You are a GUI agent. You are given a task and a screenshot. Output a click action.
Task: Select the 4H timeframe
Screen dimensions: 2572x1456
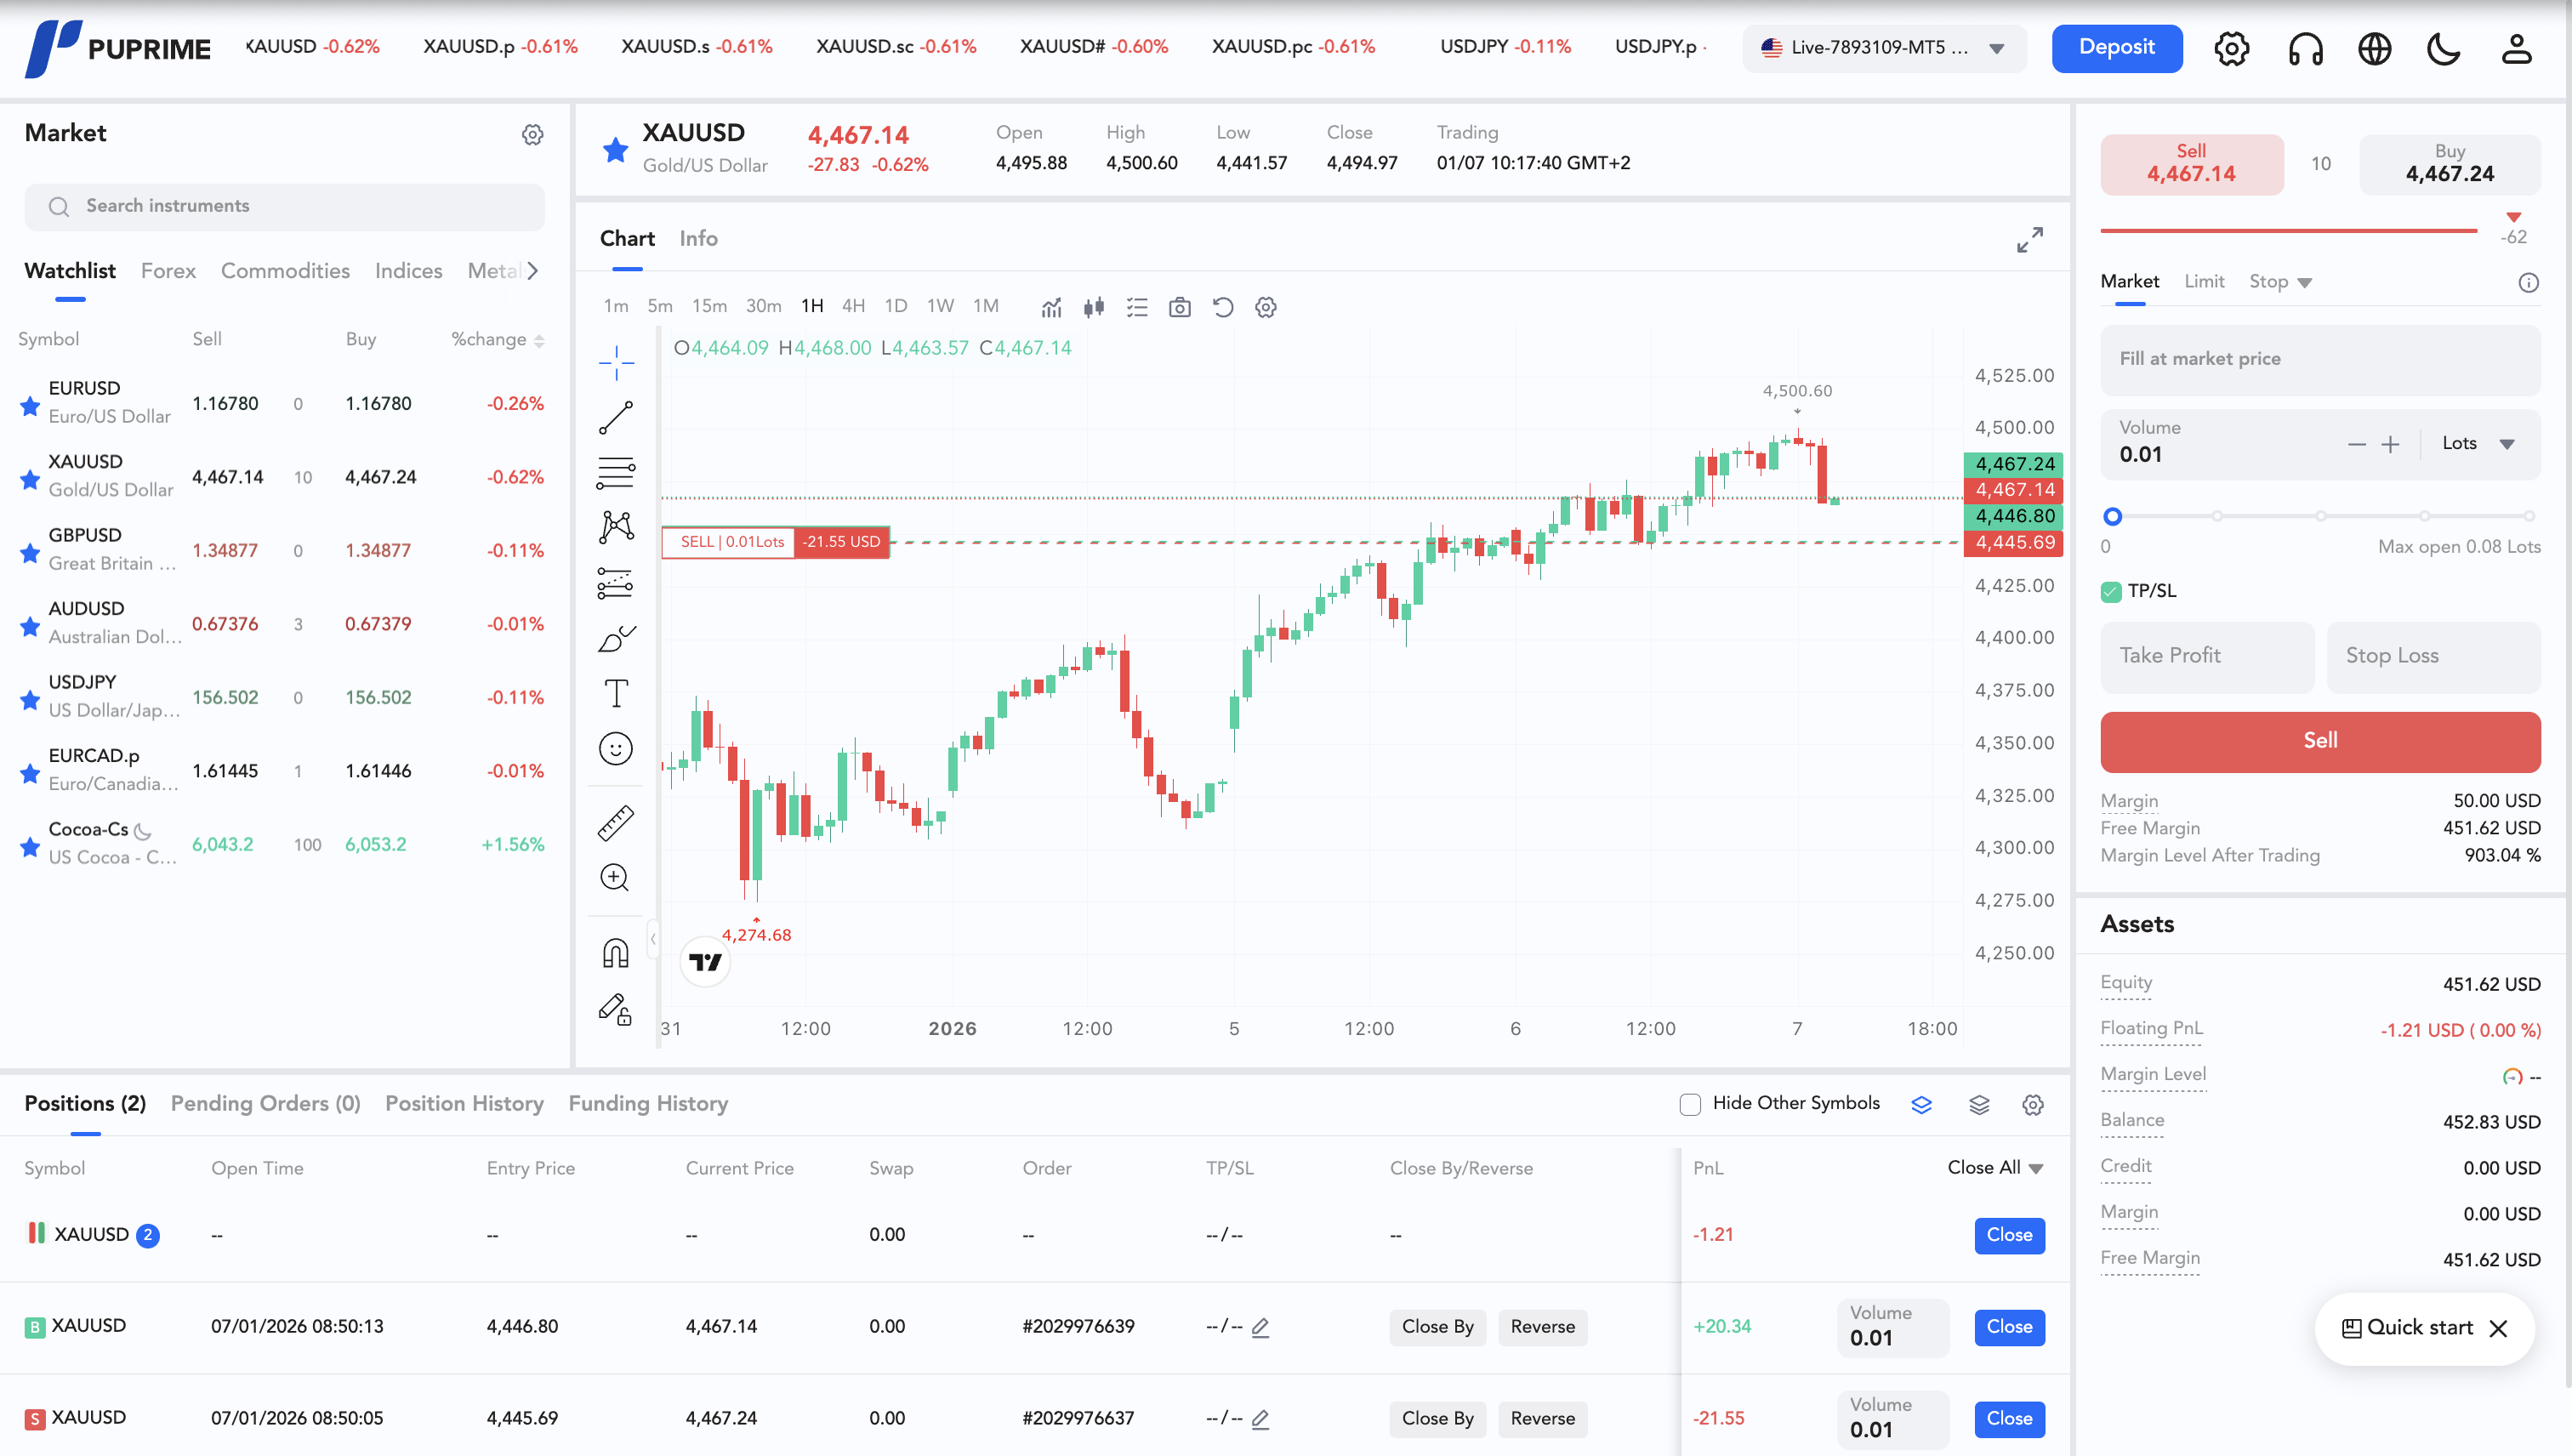(853, 306)
